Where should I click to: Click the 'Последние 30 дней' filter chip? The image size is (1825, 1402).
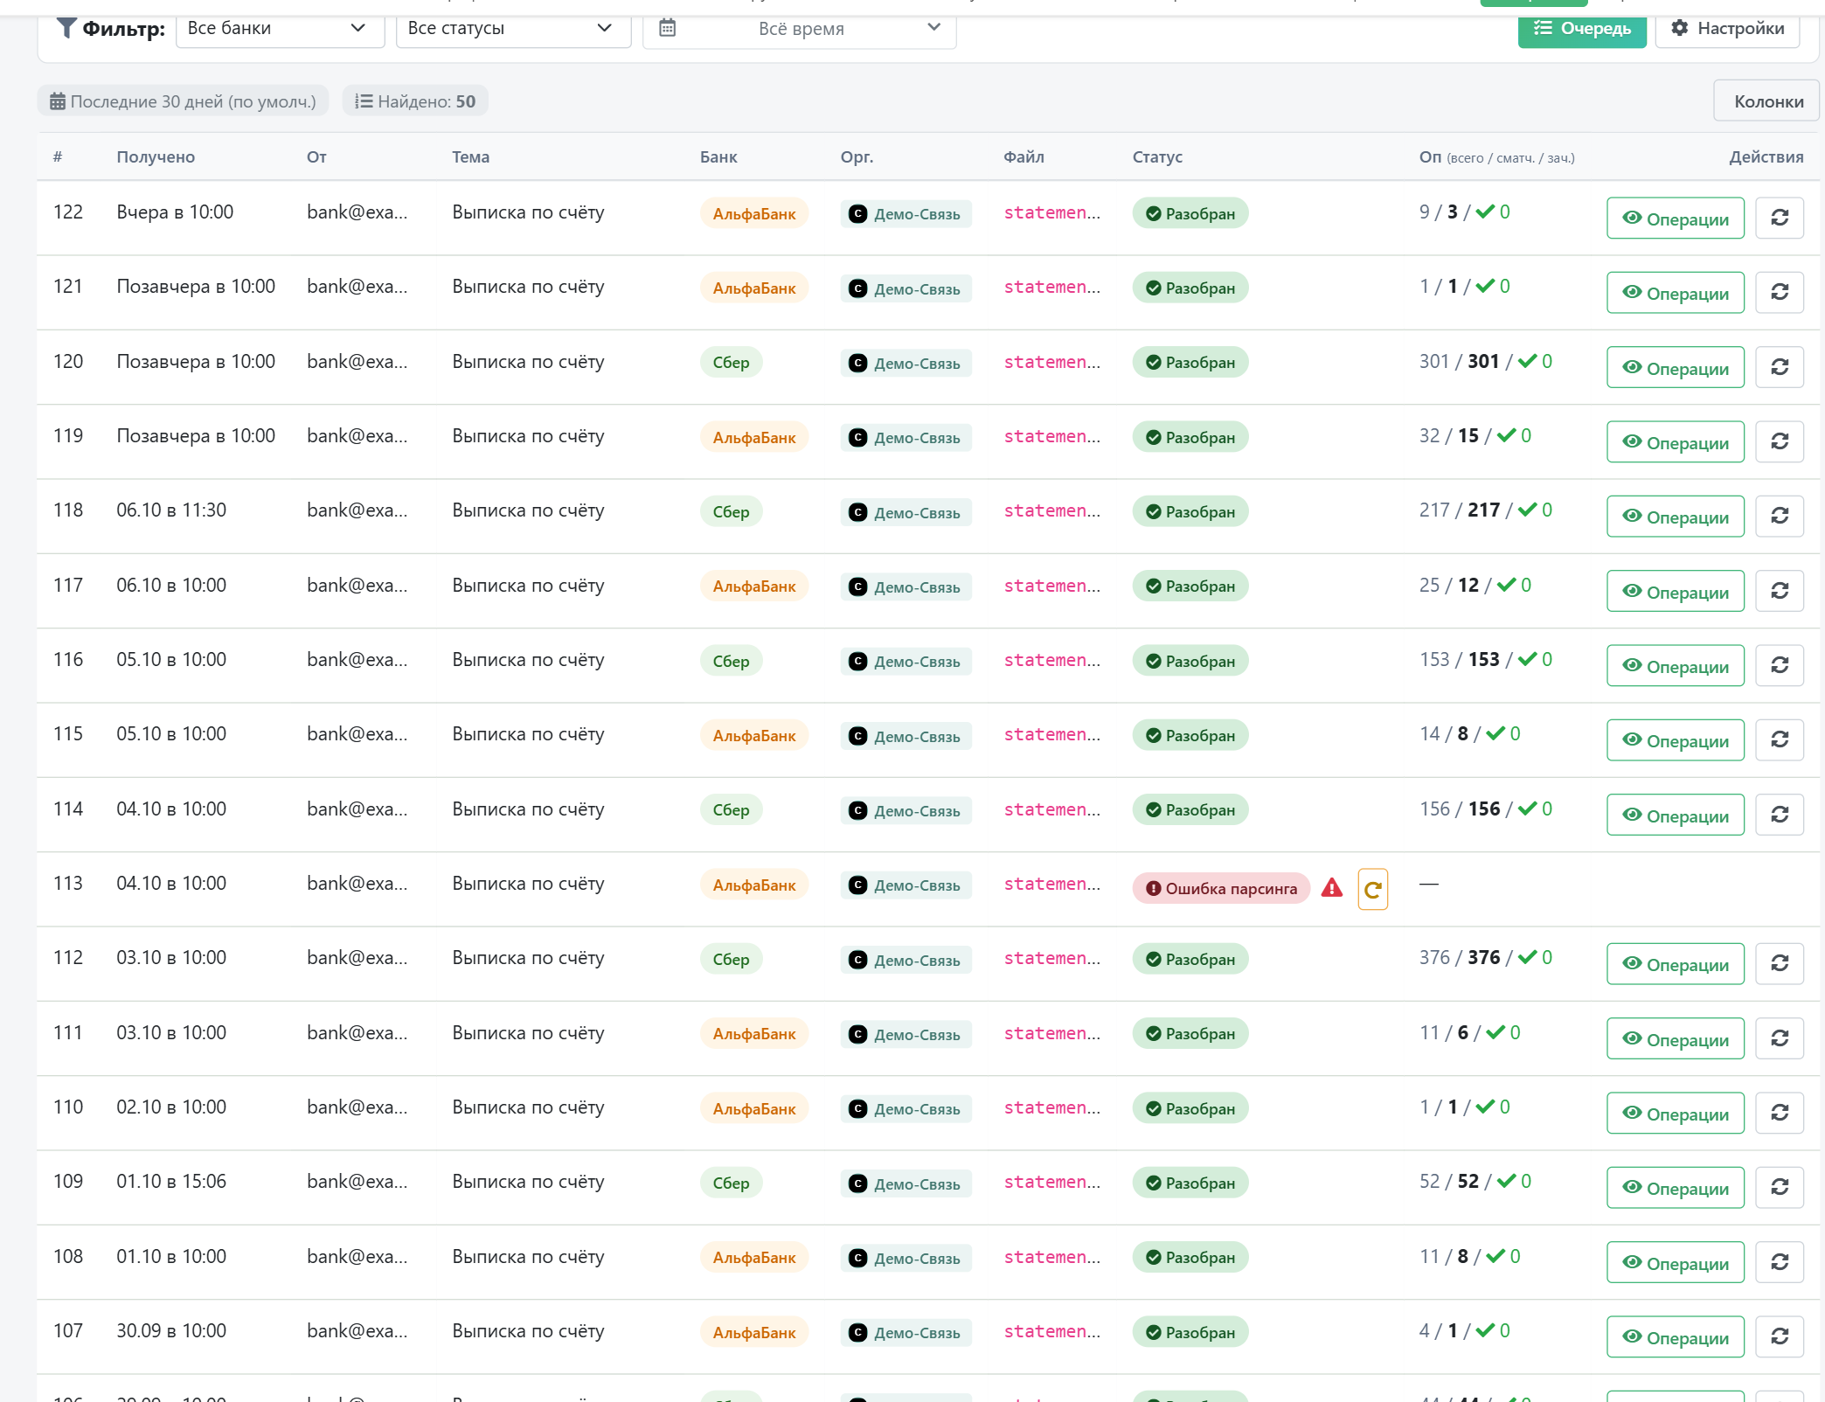[183, 101]
